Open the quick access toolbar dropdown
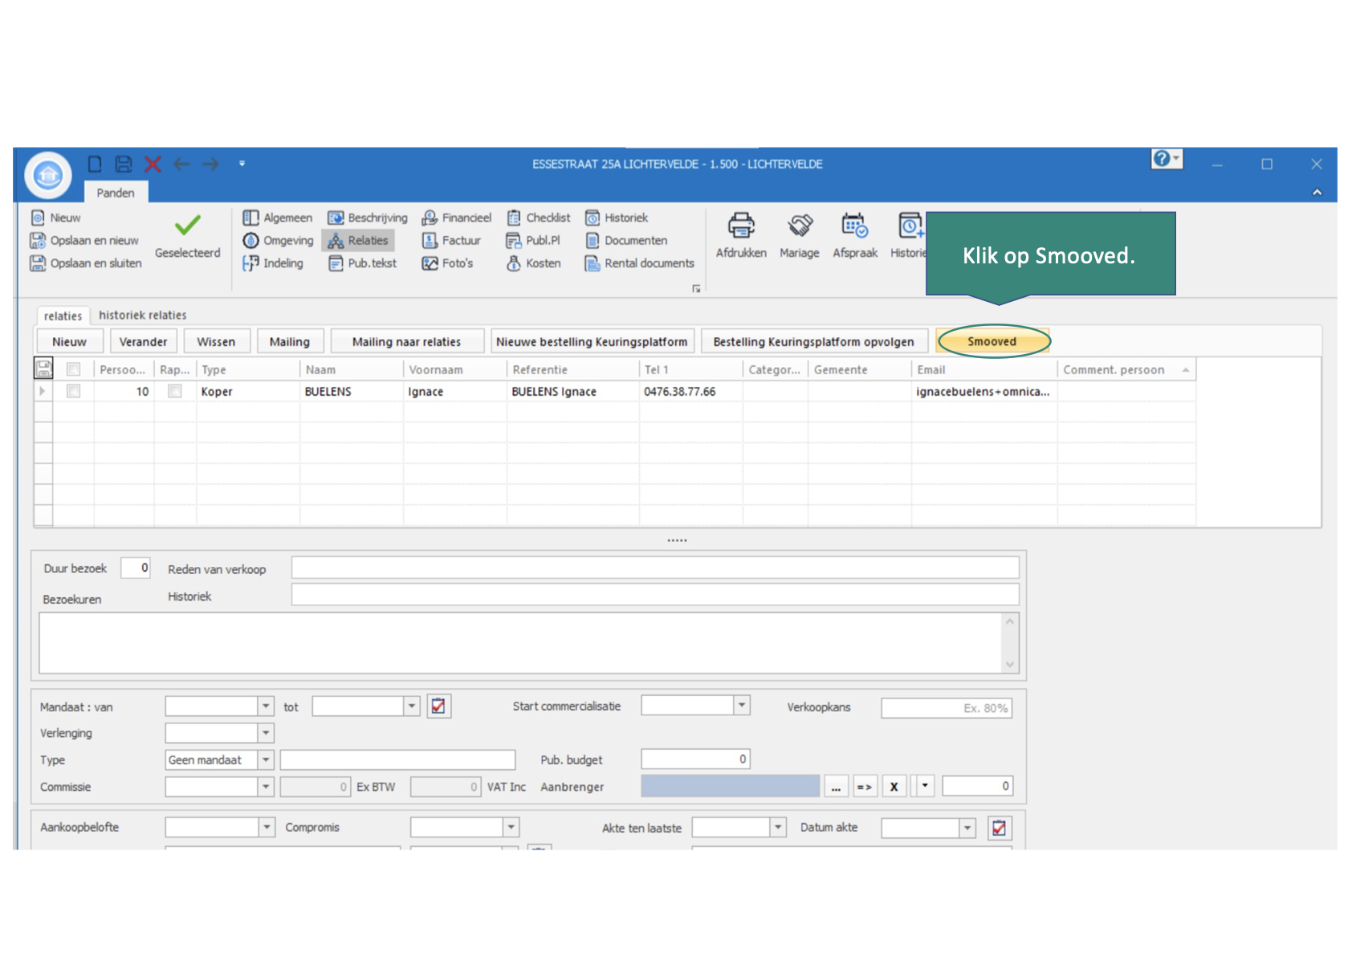 pos(242,164)
